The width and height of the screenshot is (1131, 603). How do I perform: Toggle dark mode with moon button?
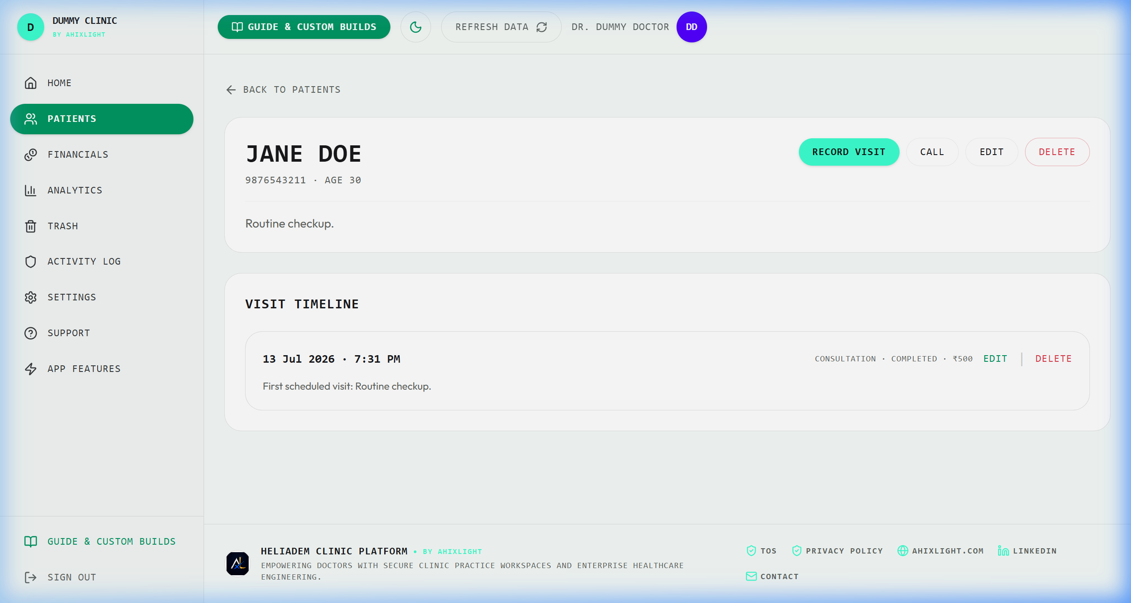(x=416, y=27)
